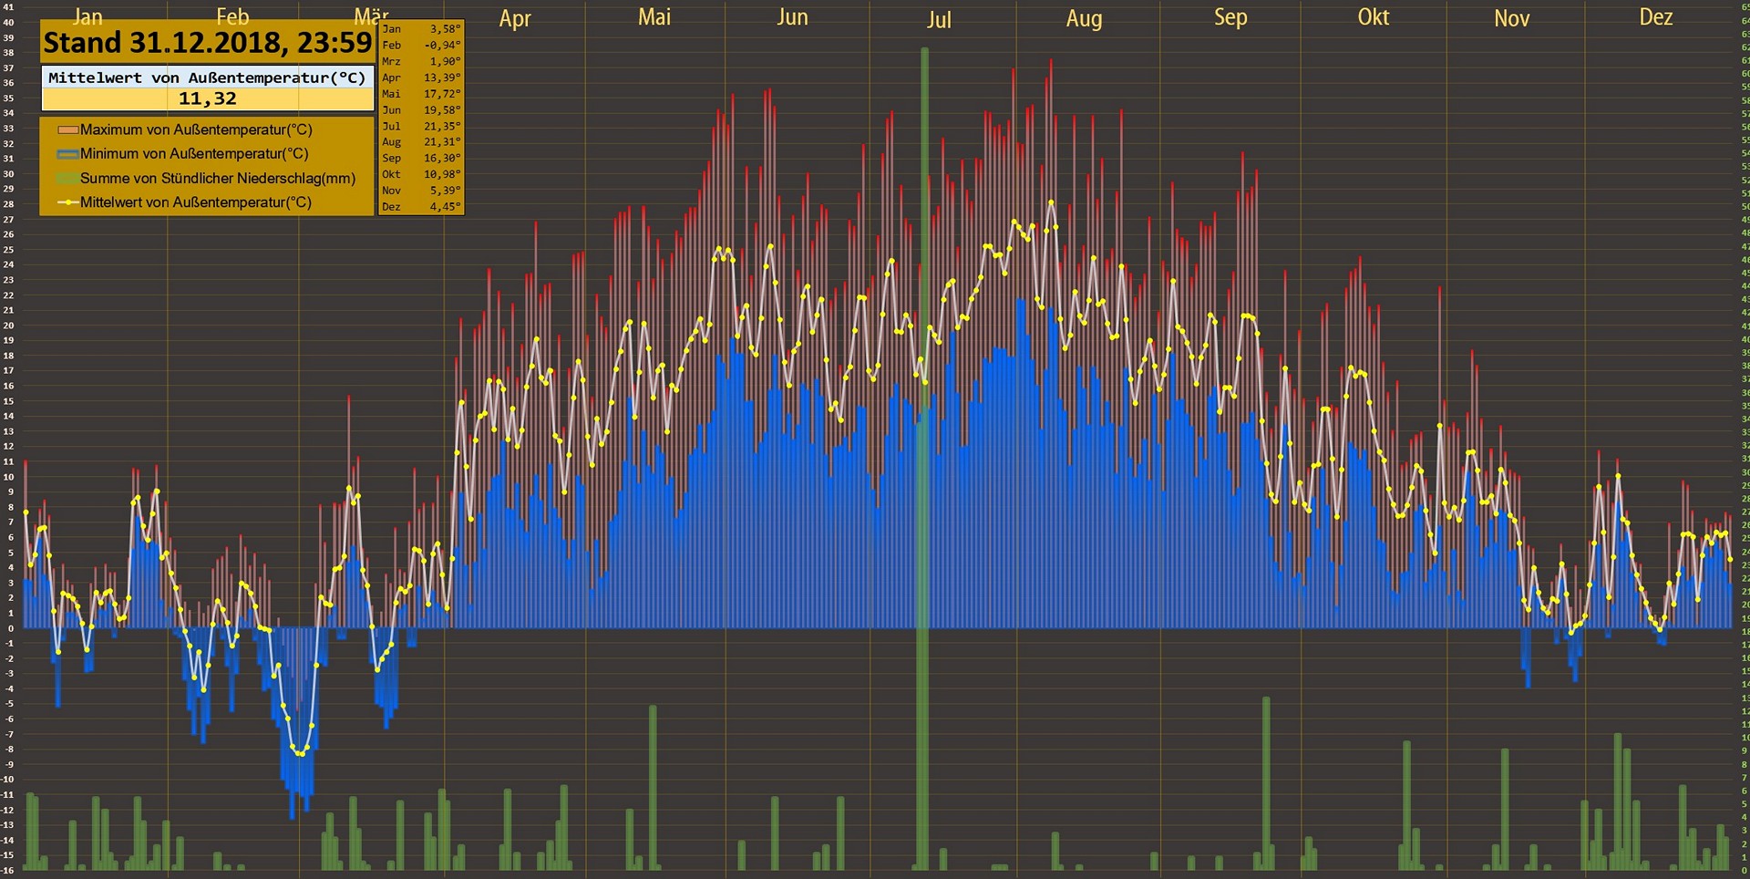This screenshot has width=1750, height=879.
Task: Click the green Niederschlag legend swatch
Action: (67, 179)
